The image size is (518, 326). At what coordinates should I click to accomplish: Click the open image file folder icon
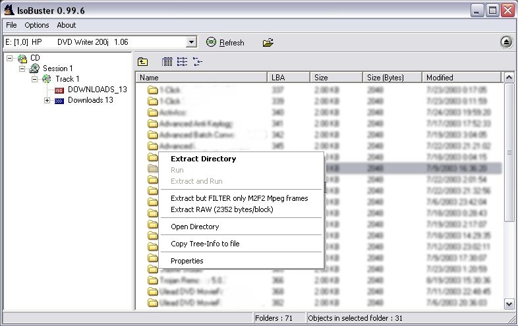(268, 43)
